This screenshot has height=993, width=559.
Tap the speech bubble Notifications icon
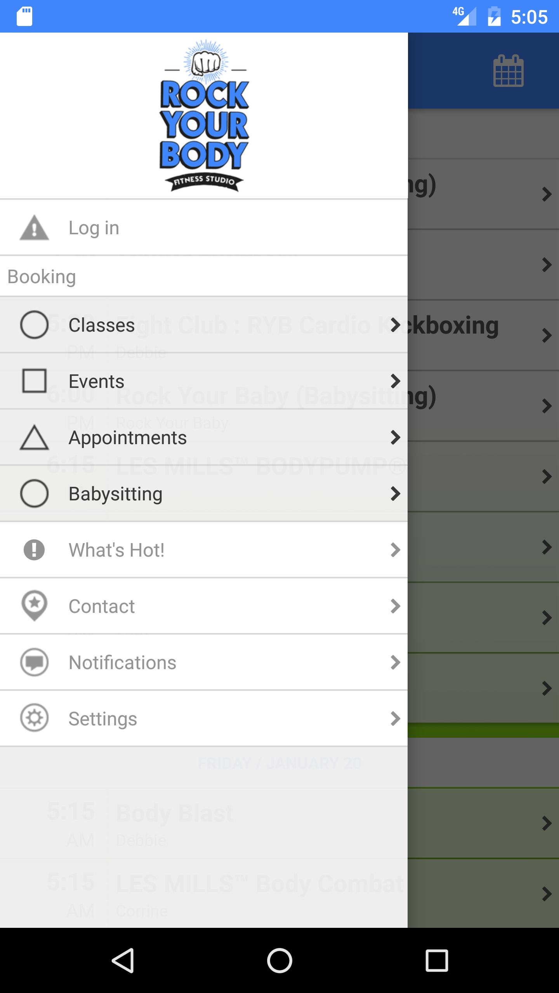pyautogui.click(x=34, y=662)
